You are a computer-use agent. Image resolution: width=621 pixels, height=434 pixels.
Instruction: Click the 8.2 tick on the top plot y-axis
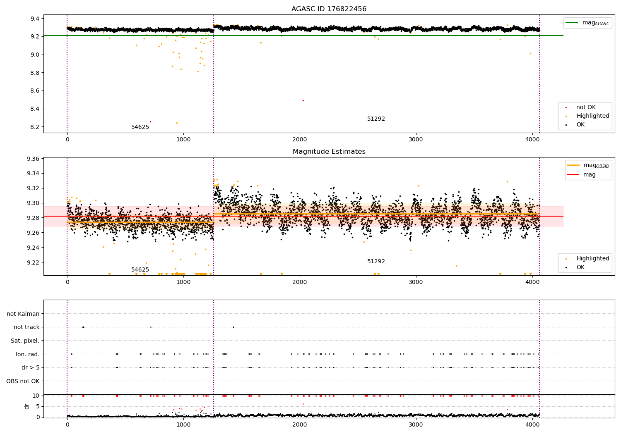click(35, 127)
